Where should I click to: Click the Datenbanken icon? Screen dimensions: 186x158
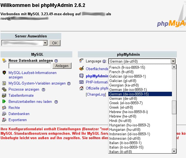[4, 114]
